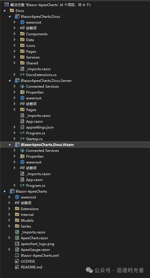Screen dimensions: 150x278
Task: Expand the Components folder
Action: [x=15, y=34]
